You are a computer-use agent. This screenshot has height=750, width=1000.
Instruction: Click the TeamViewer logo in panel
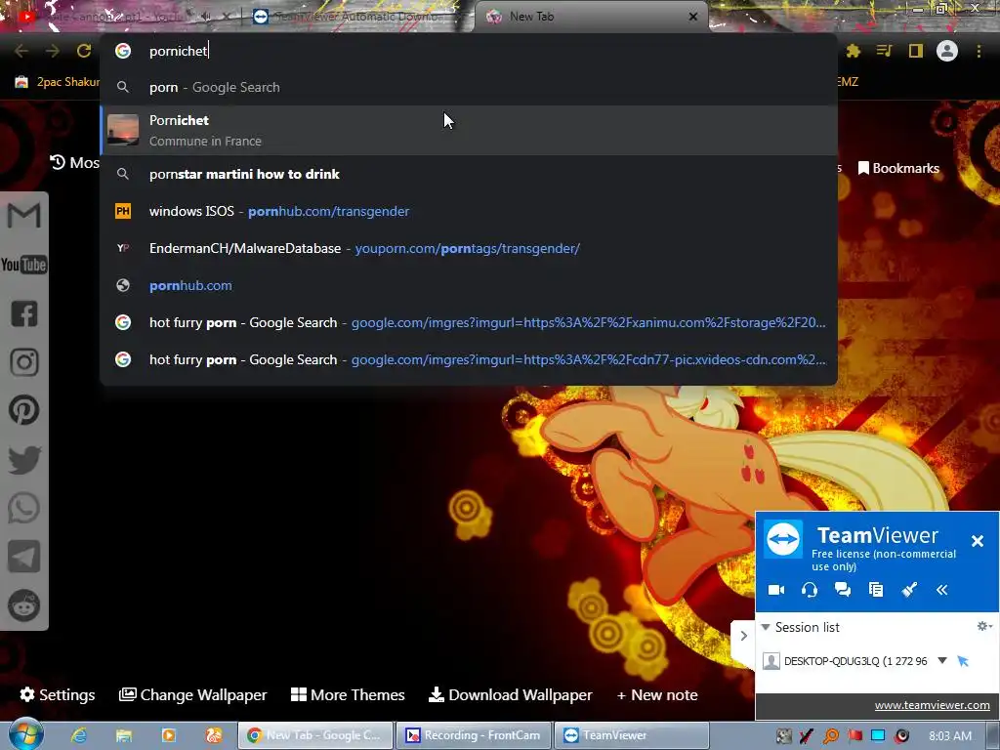[783, 539]
